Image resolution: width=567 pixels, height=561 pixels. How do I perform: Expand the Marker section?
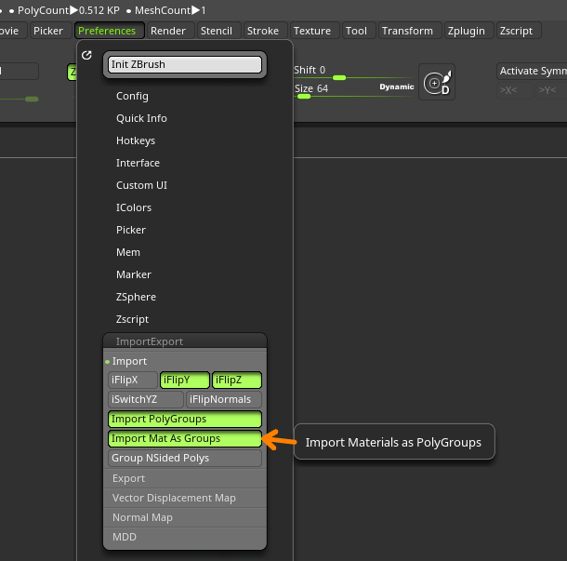[x=134, y=274]
